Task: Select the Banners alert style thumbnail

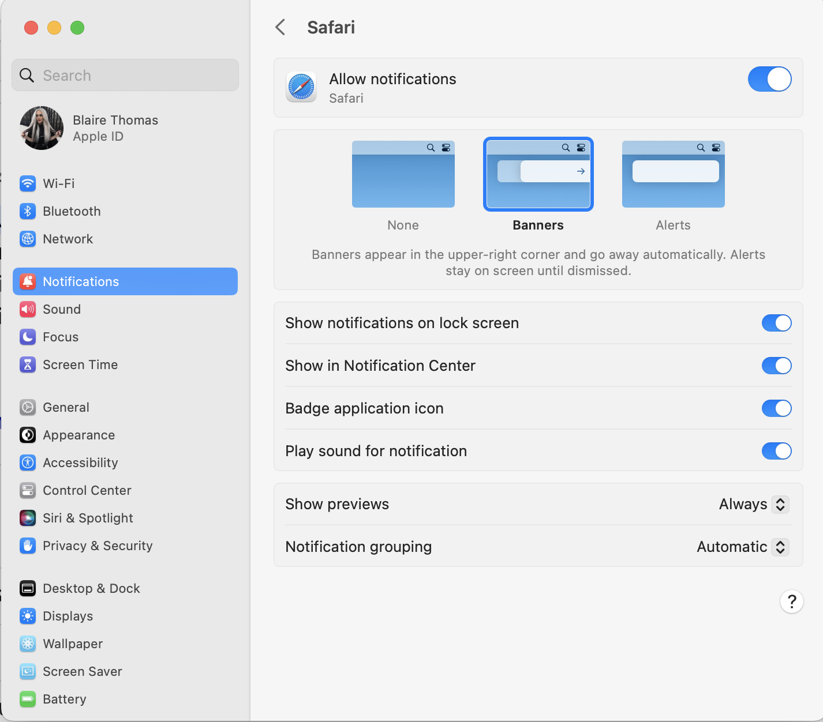Action: pyautogui.click(x=538, y=174)
